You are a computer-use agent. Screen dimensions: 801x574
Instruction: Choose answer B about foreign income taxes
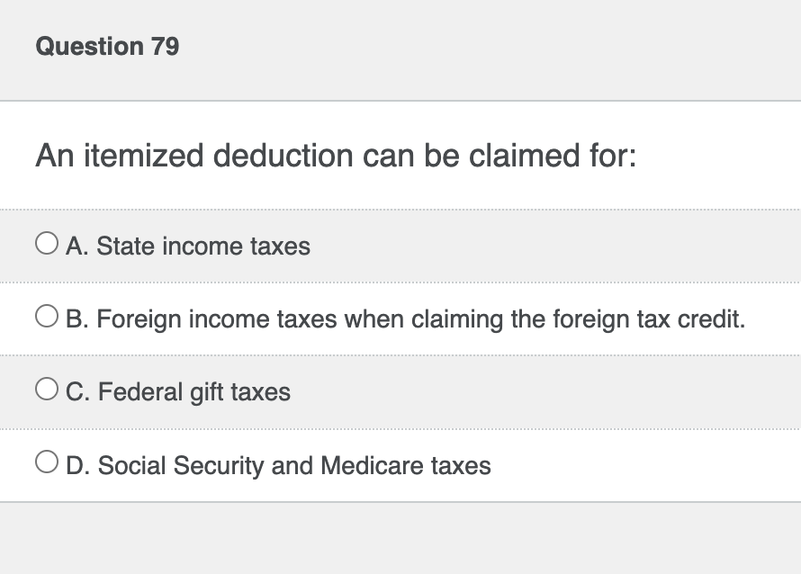[403, 318]
